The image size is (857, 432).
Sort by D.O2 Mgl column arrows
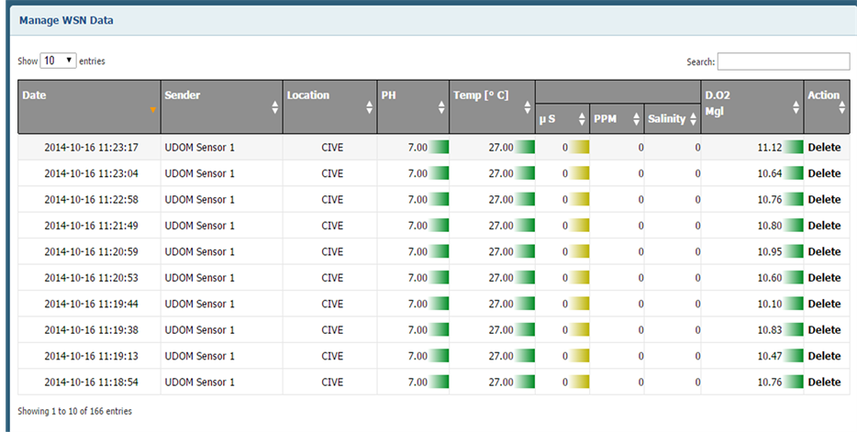pos(796,107)
